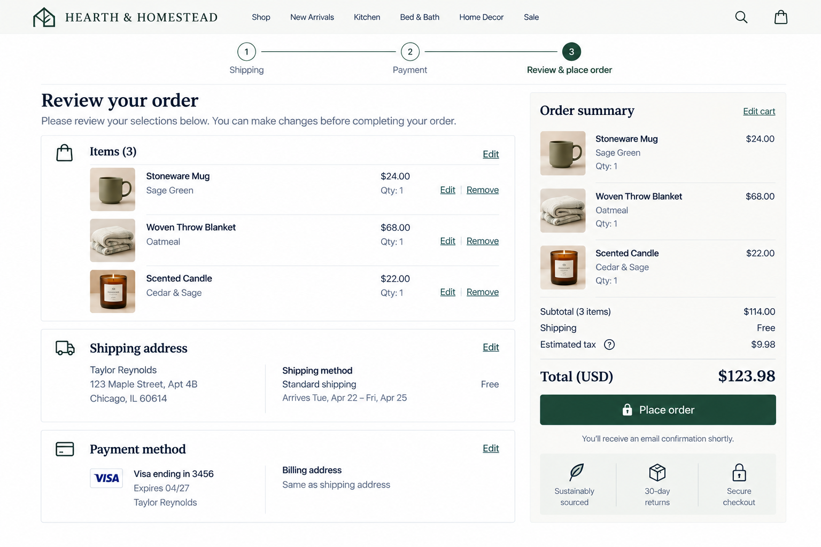Image resolution: width=821 pixels, height=547 pixels.
Task: Open the shopping bag in the header
Action: tap(781, 17)
